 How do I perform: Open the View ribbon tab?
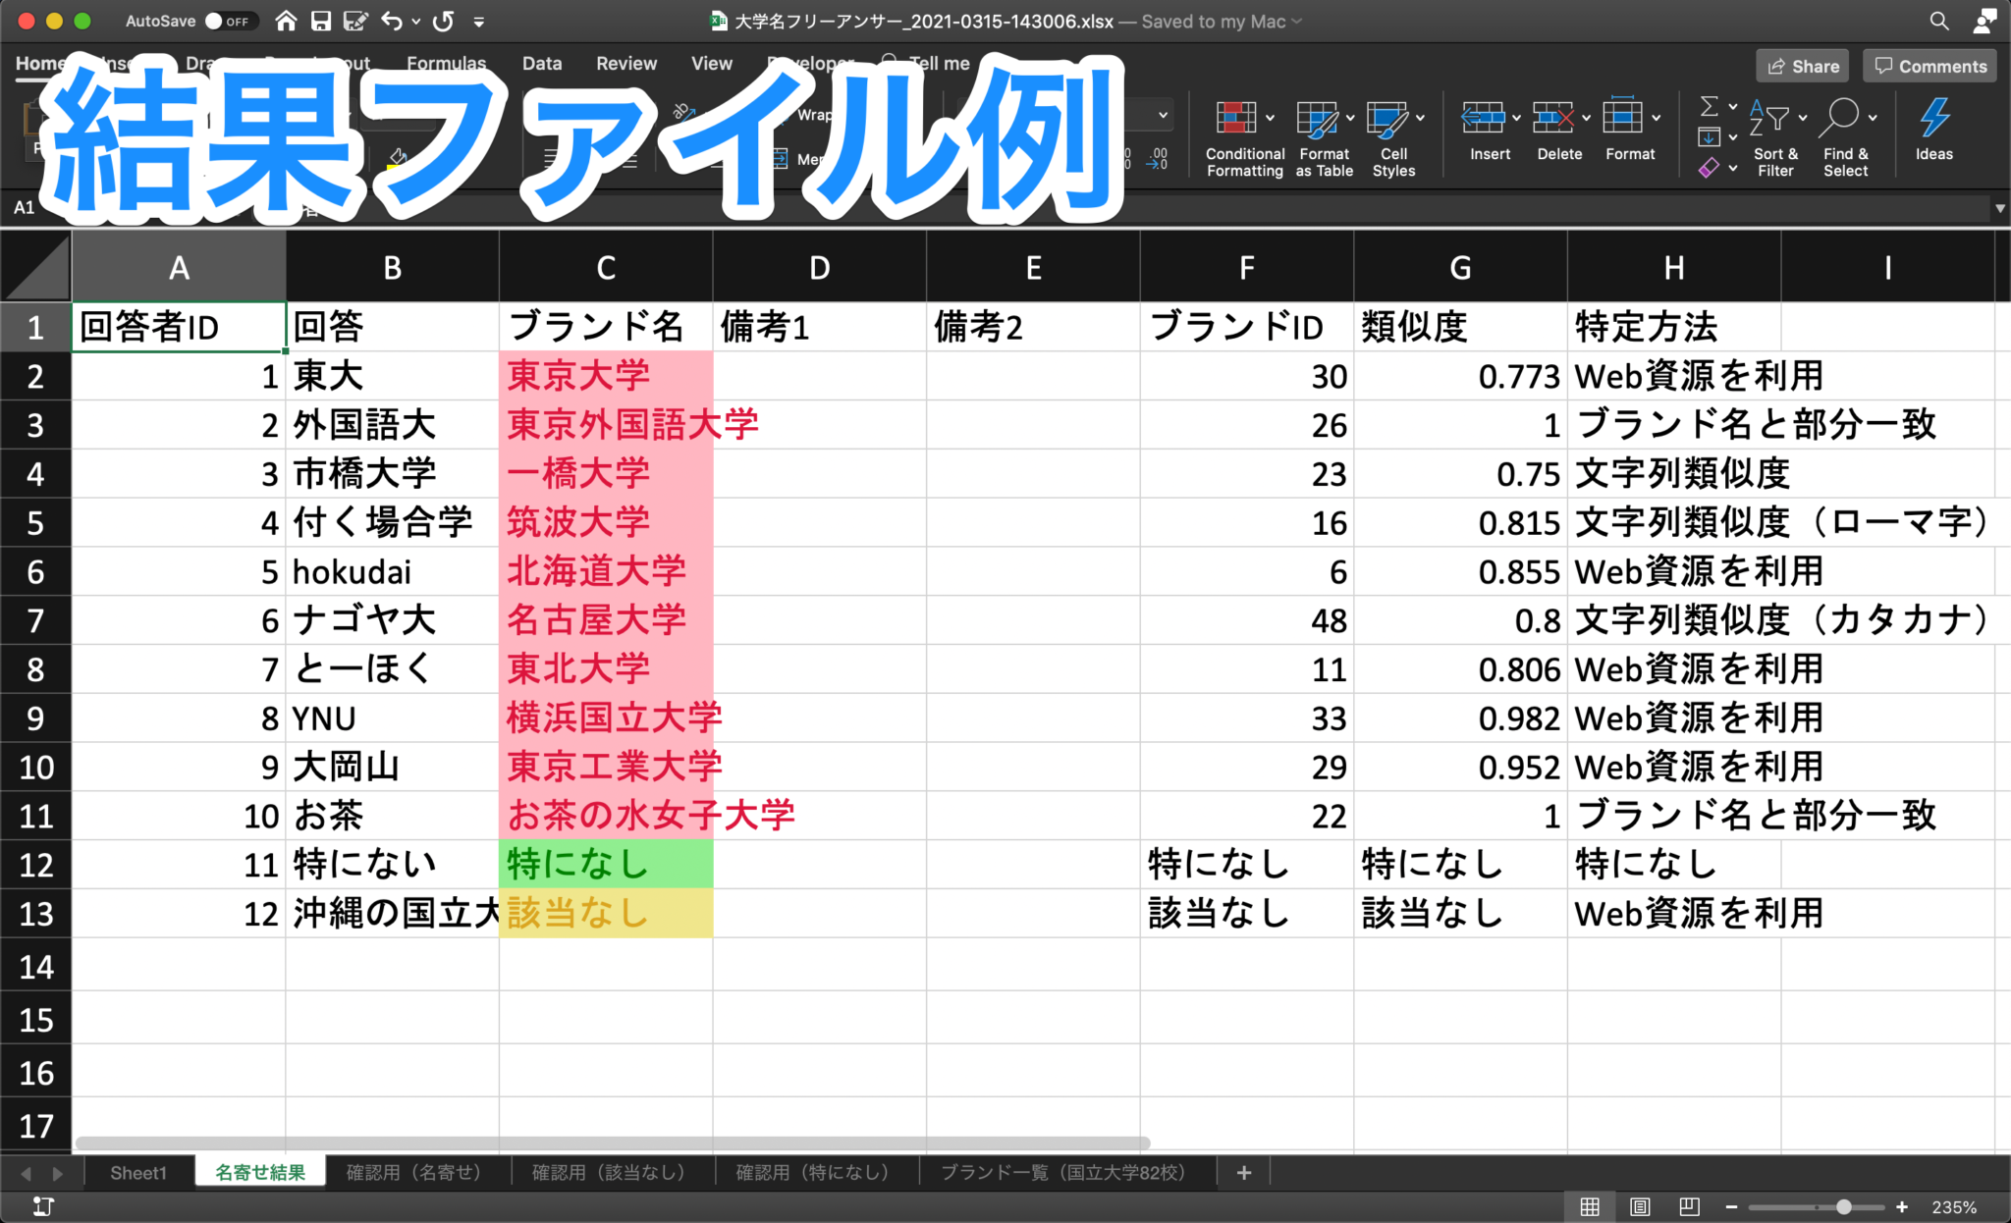[712, 64]
